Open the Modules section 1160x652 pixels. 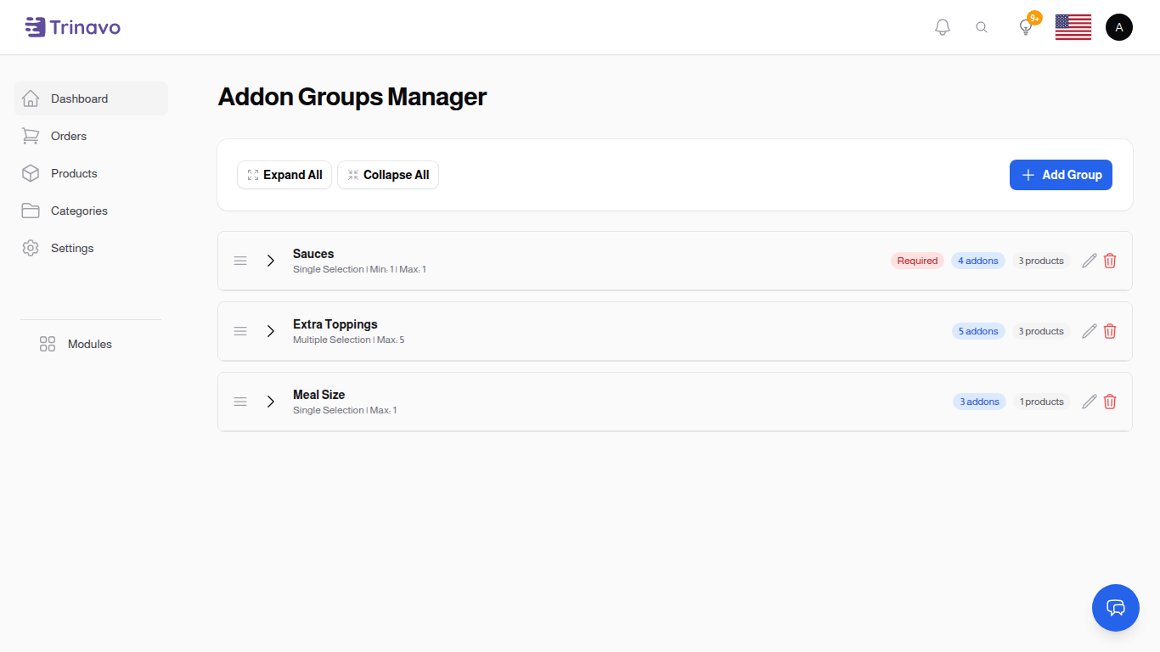[x=89, y=344]
